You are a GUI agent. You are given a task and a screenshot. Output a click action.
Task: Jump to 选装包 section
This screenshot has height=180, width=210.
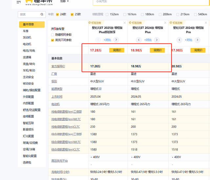(27, 163)
